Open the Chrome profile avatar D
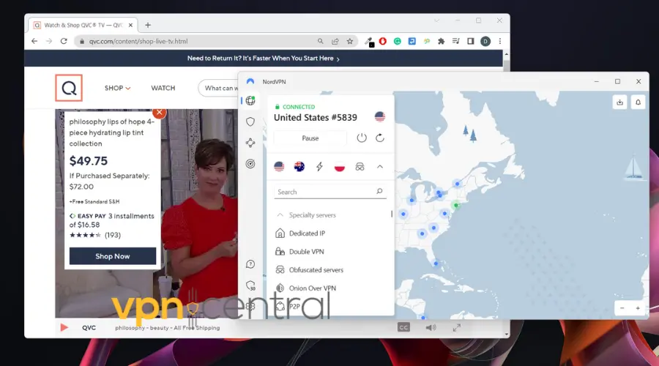Image resolution: width=659 pixels, height=366 pixels. pos(485,41)
